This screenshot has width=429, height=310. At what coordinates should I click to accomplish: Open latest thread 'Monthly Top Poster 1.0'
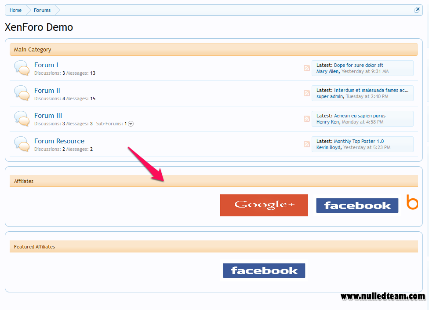359,141
